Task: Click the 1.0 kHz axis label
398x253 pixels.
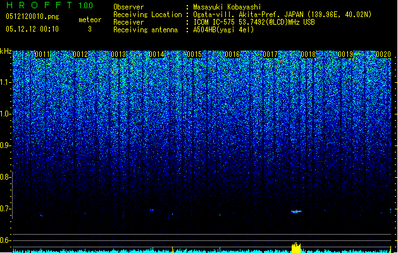Action: [4, 114]
